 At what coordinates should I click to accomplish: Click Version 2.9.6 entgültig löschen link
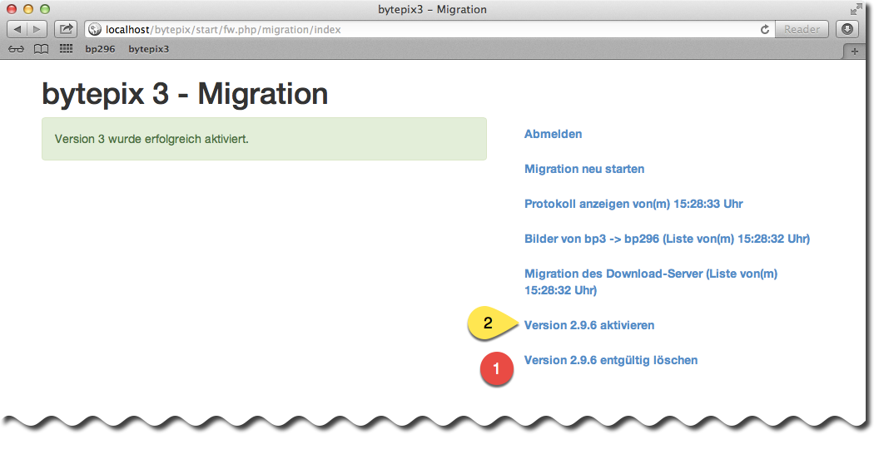pyautogui.click(x=610, y=360)
